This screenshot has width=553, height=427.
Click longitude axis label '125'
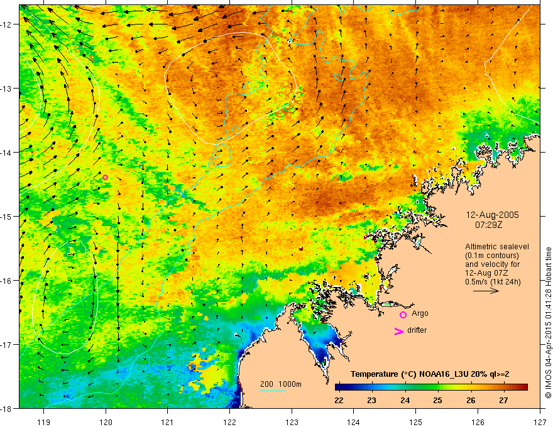[x=416, y=422]
